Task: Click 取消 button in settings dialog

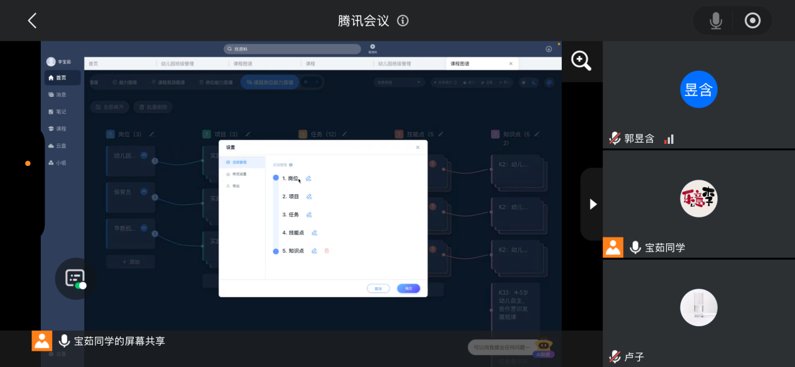Action: 378,288
